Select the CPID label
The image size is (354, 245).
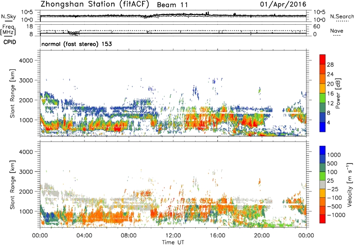coord(10,42)
